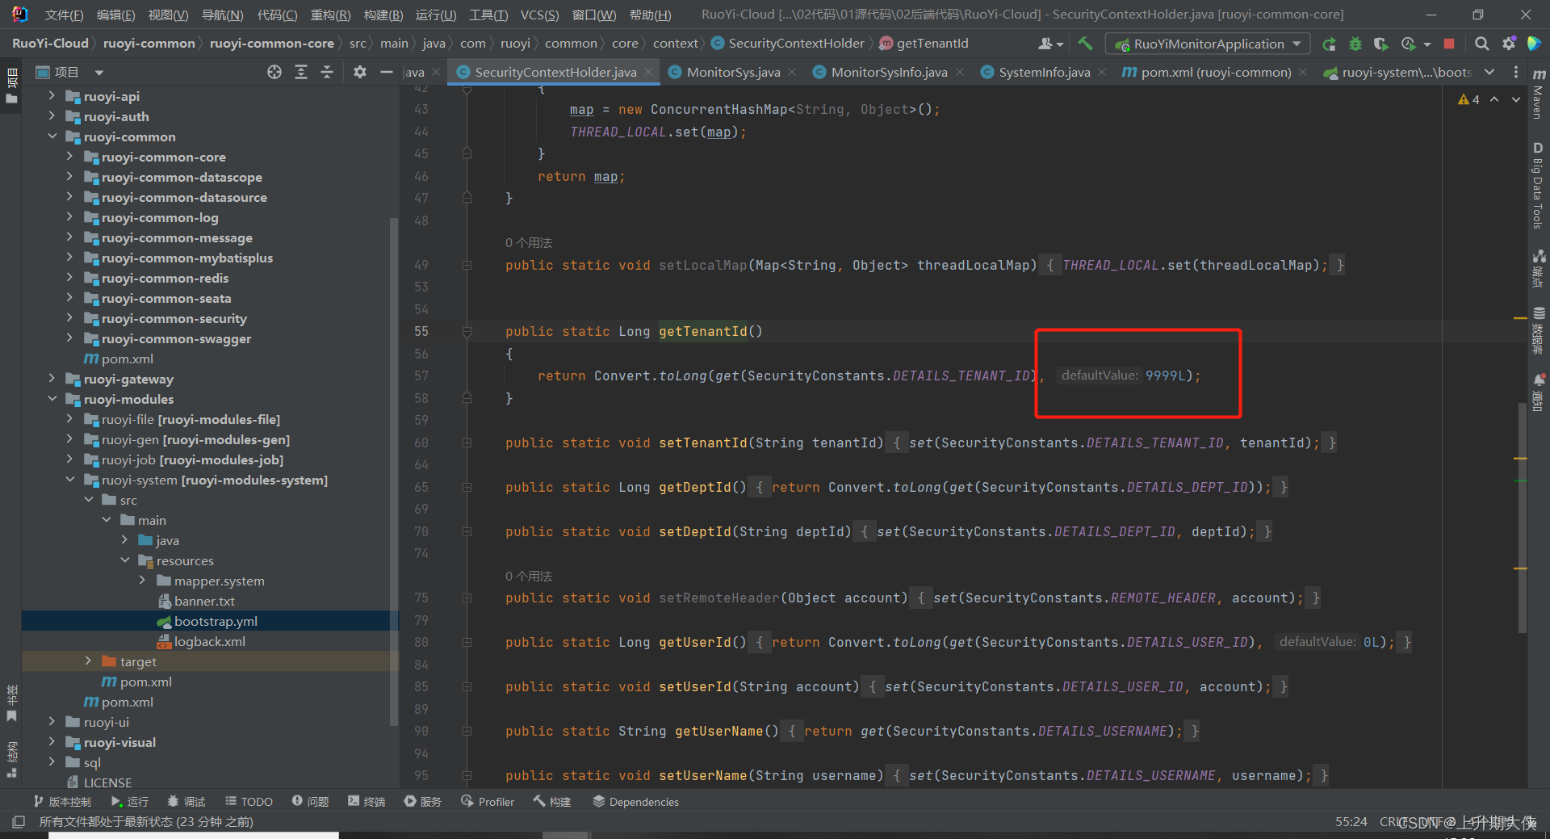This screenshot has height=839, width=1550.
Task: Open the Big Data Tools panel
Action: click(1539, 186)
